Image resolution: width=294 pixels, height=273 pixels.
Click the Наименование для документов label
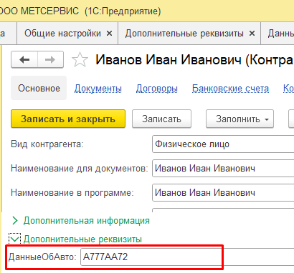80,169
